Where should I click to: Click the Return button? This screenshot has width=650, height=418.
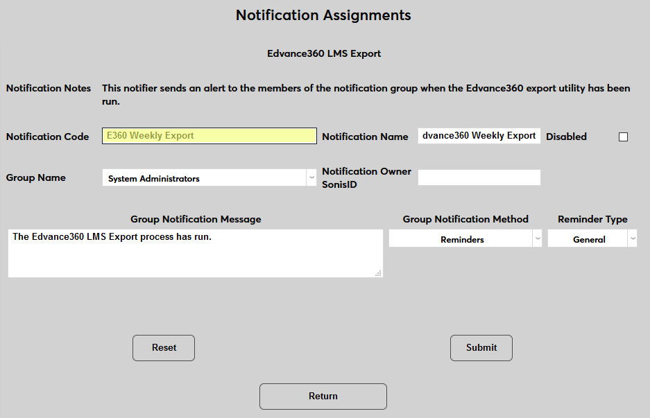coord(323,397)
